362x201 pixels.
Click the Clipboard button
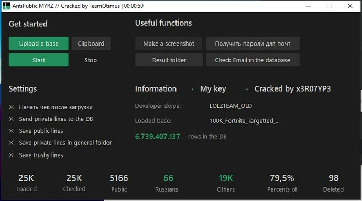point(91,43)
